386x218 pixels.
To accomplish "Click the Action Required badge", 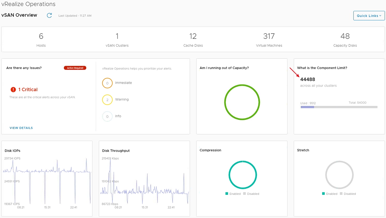I will [x=75, y=68].
